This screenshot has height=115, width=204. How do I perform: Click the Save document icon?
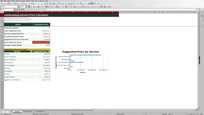point(9,3)
